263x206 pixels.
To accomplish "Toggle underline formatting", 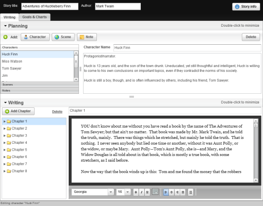I will tap(147, 192).
